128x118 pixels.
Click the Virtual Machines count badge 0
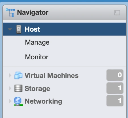[x=115, y=75]
